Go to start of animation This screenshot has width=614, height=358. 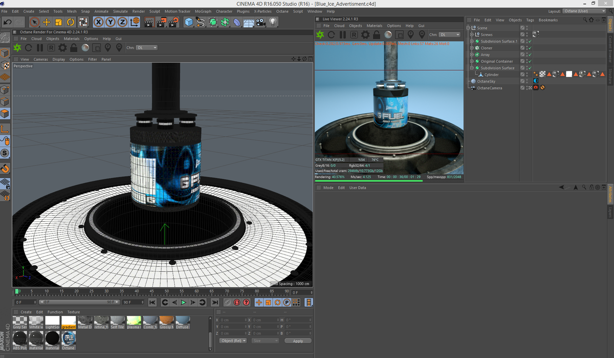pyautogui.click(x=152, y=303)
